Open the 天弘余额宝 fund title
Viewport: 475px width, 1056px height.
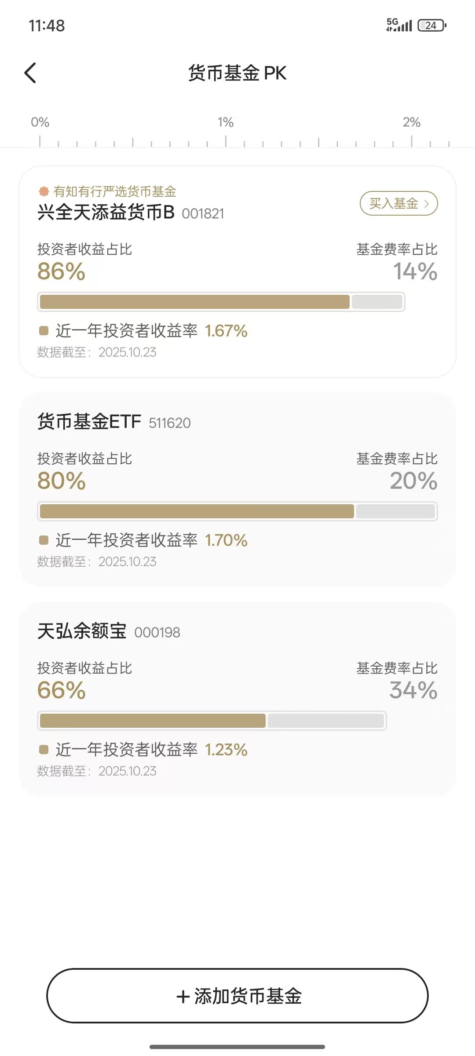(82, 631)
